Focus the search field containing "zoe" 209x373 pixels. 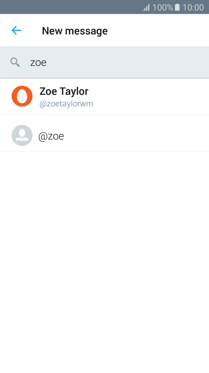(x=105, y=62)
